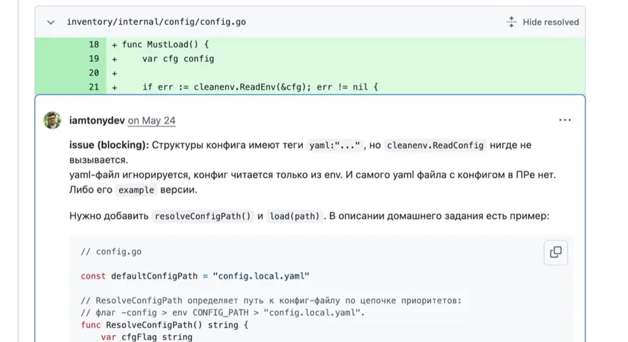The width and height of the screenshot is (628, 342).
Task: Select line number 21 in diff
Action: coord(94,87)
